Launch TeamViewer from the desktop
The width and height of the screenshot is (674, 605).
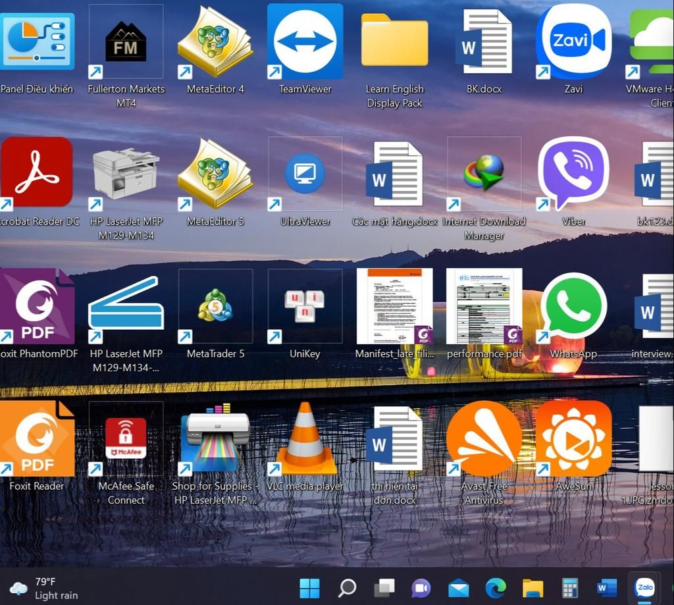pos(305,41)
